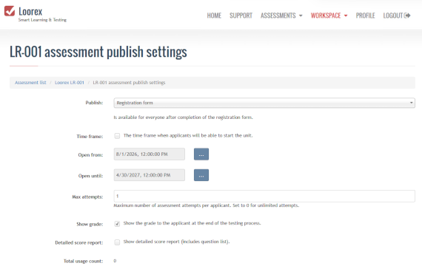422x266 pixels.
Task: Open Loorex LR-001 breadcrumb link
Action: tap(70, 83)
